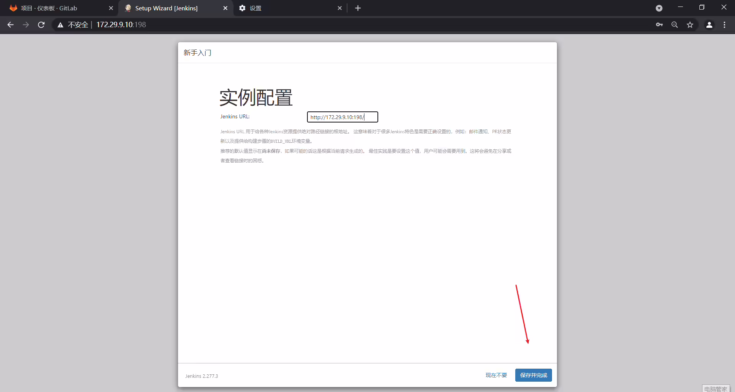
Task: Click the browser forward arrow
Action: (x=26, y=25)
